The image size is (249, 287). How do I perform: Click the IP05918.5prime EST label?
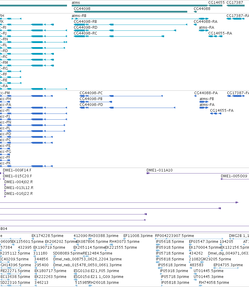coord(170,248)
